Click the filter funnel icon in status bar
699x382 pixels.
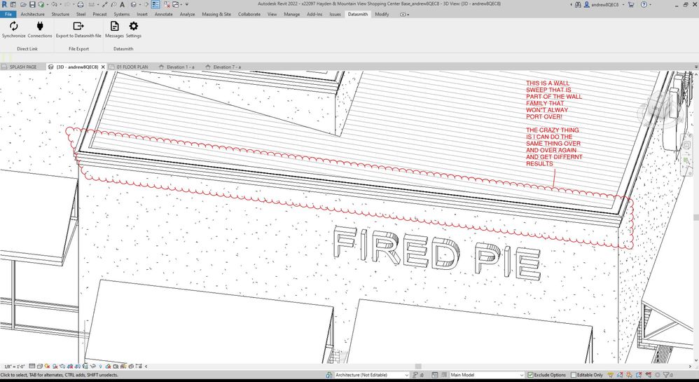[x=667, y=375]
